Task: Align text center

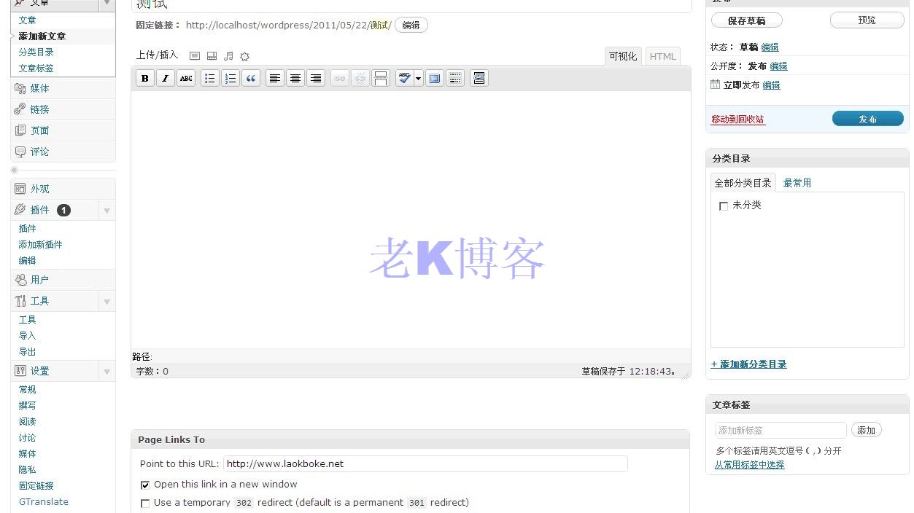Action: coord(295,78)
